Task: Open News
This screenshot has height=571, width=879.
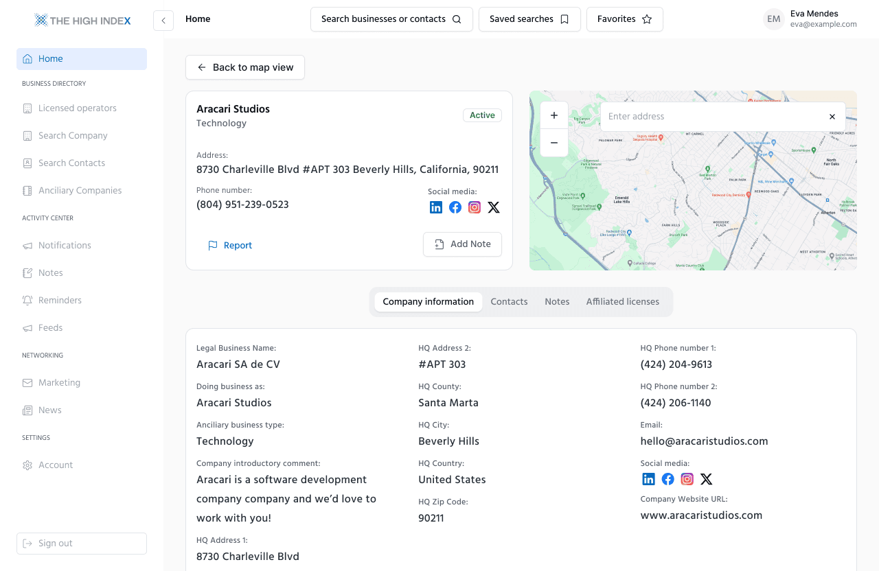Action: pos(82,410)
